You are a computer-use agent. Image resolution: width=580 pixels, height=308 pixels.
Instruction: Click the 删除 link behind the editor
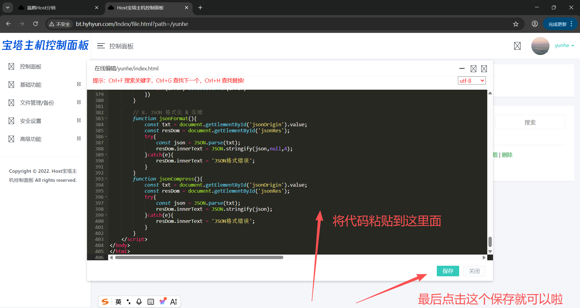click(507, 155)
